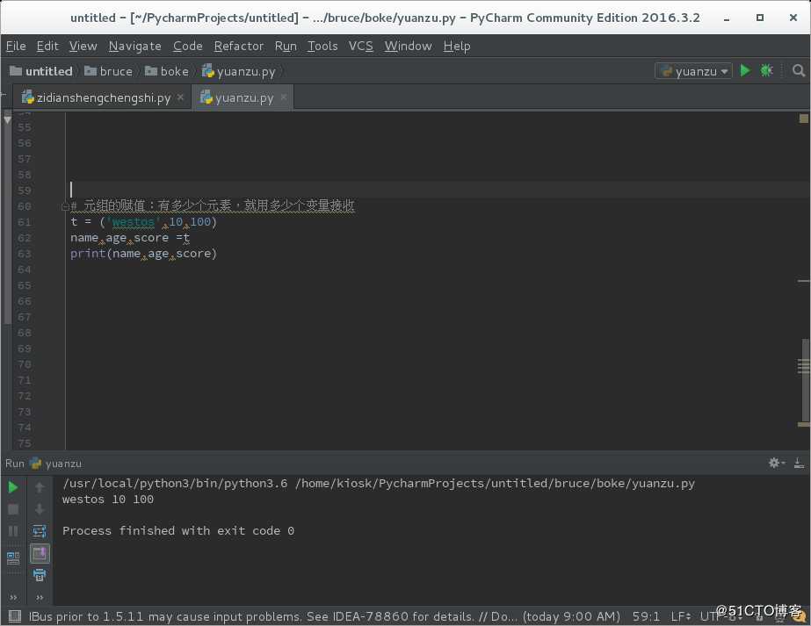The height and width of the screenshot is (626, 811).
Task: Click the IBus warning message in status bar
Action: [x=324, y=616]
